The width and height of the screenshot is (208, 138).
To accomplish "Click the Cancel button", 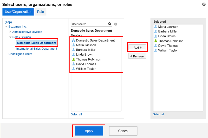I will [x=123, y=131].
